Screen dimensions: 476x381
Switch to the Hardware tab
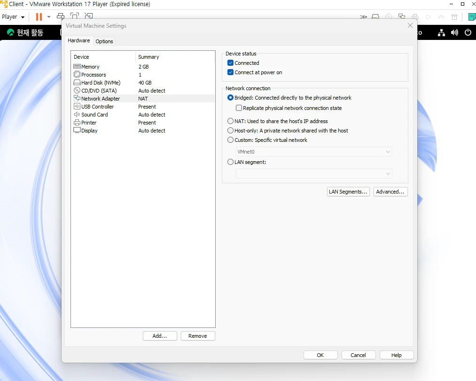(x=78, y=40)
